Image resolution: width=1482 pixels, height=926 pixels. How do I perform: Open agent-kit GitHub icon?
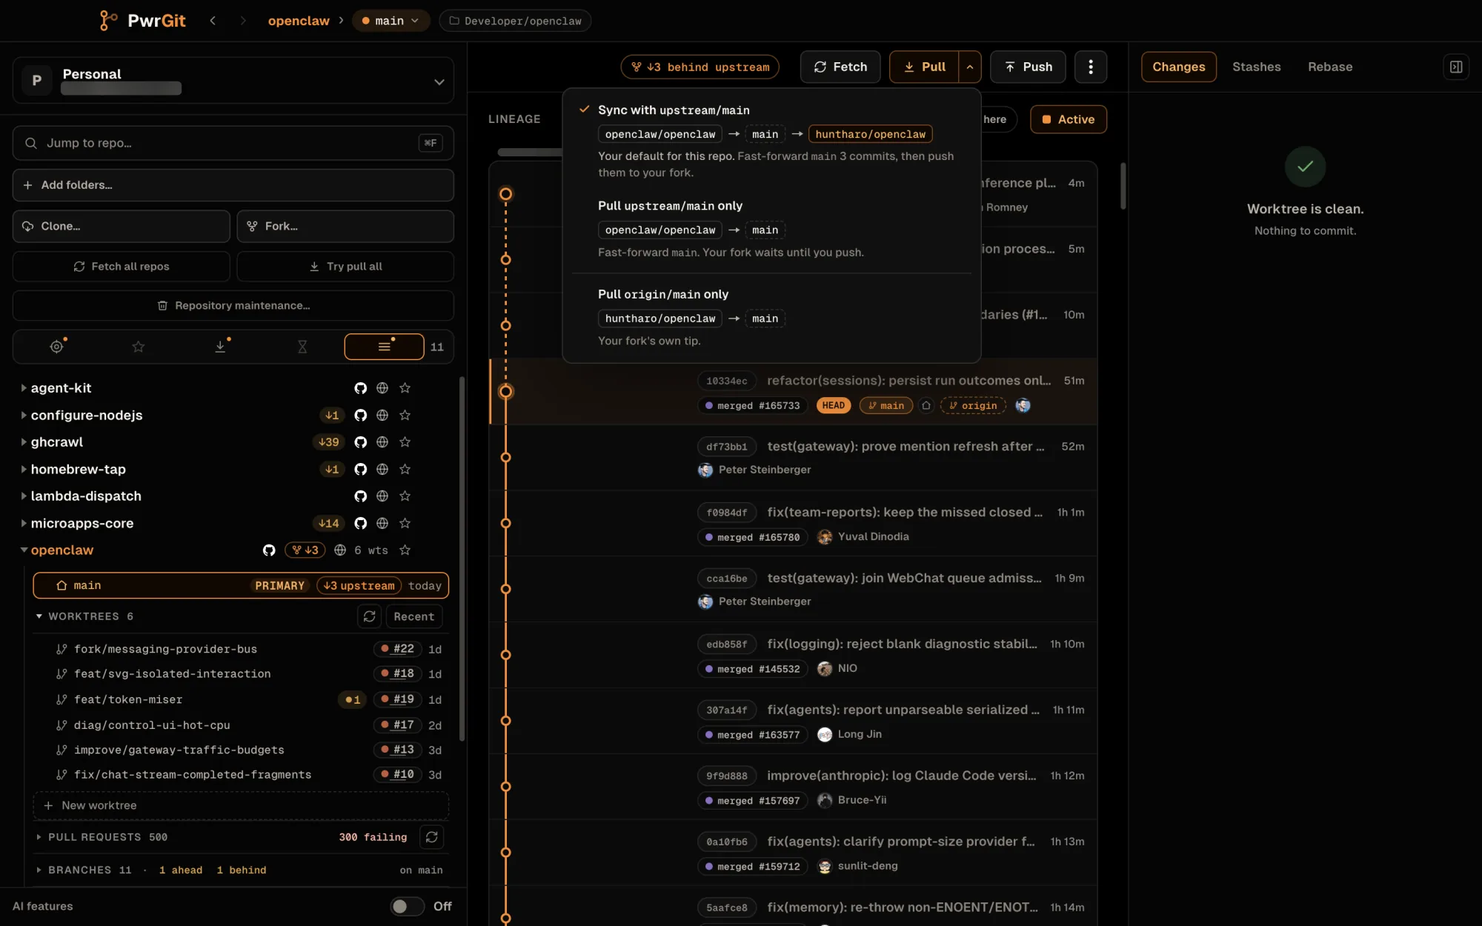tap(360, 388)
